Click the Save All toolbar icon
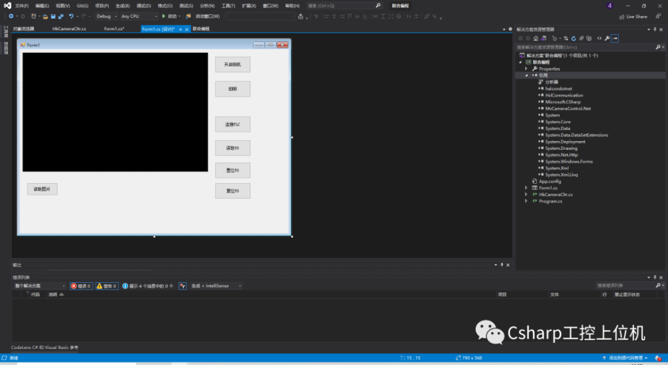The width and height of the screenshot is (668, 365). [x=61, y=16]
